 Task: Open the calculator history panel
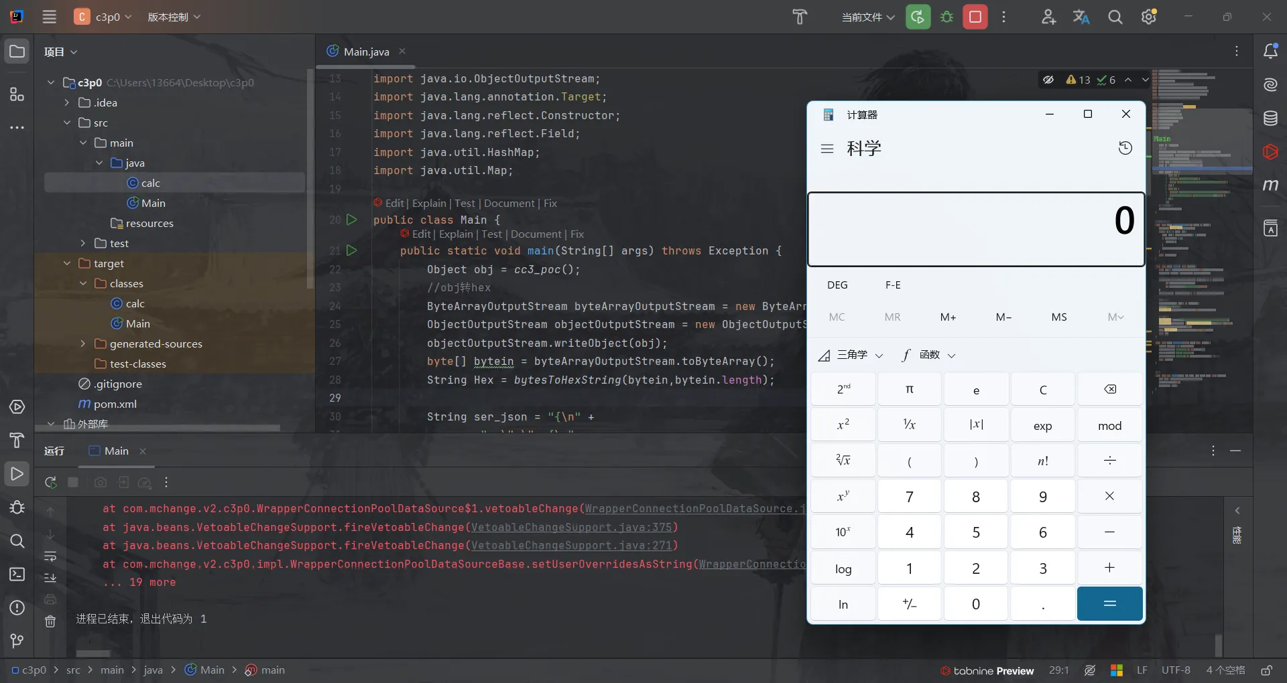(1125, 148)
